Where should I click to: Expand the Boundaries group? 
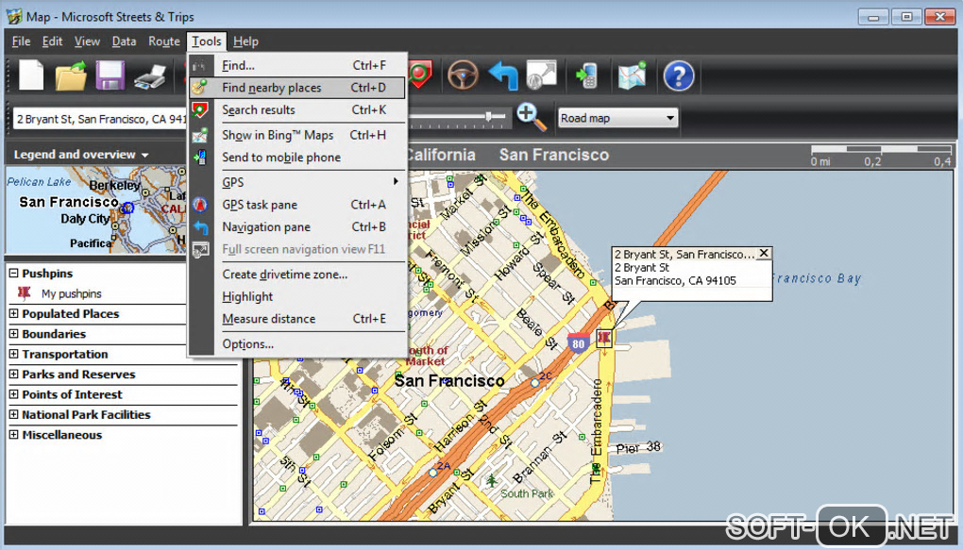coord(13,333)
